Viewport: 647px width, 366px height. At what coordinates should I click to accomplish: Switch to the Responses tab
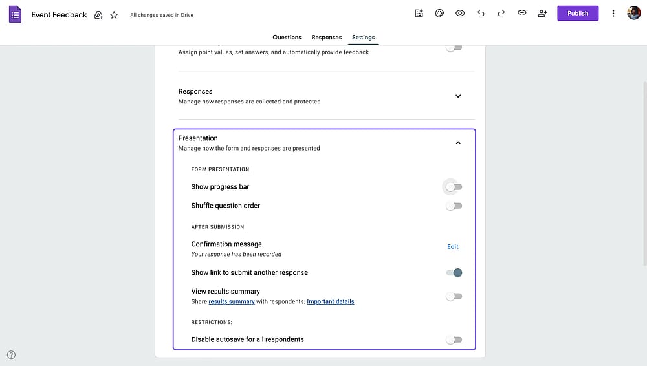(x=326, y=37)
